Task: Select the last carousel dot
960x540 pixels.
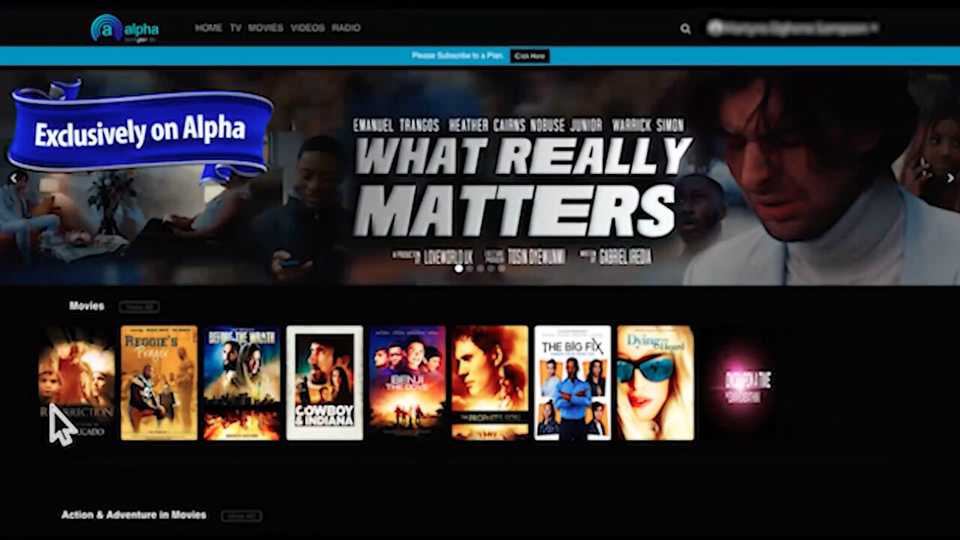Action: [501, 268]
